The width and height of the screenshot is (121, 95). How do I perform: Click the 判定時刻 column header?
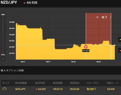[75, 83]
